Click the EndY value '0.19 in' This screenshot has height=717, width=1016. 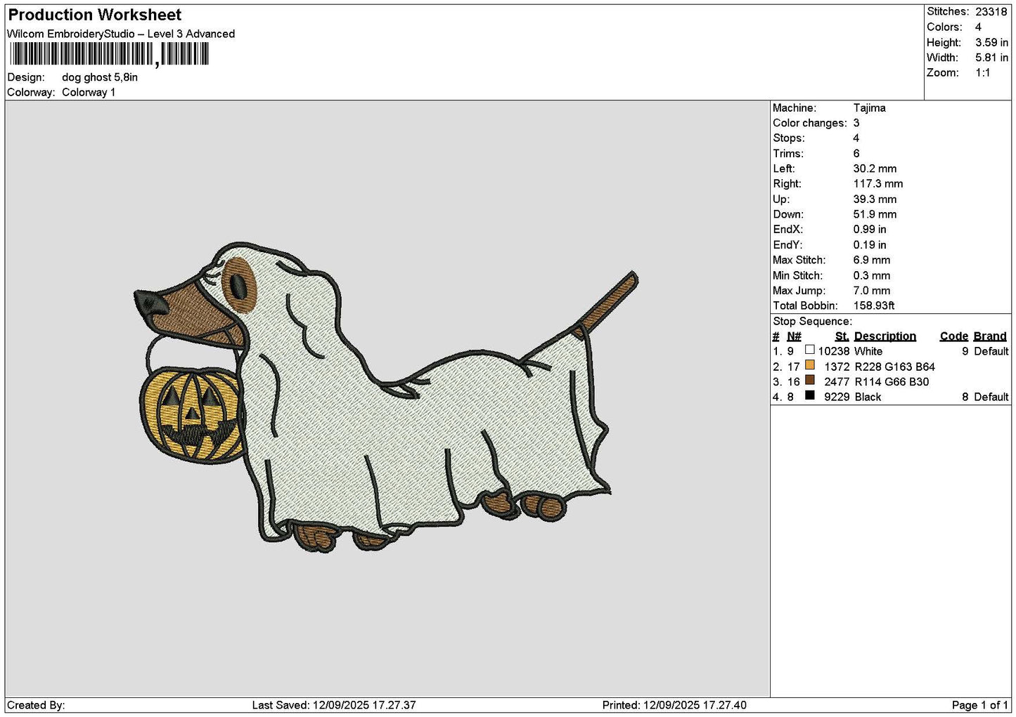click(x=870, y=244)
